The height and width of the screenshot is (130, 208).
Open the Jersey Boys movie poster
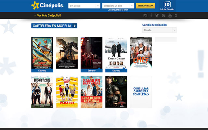tap(92, 53)
